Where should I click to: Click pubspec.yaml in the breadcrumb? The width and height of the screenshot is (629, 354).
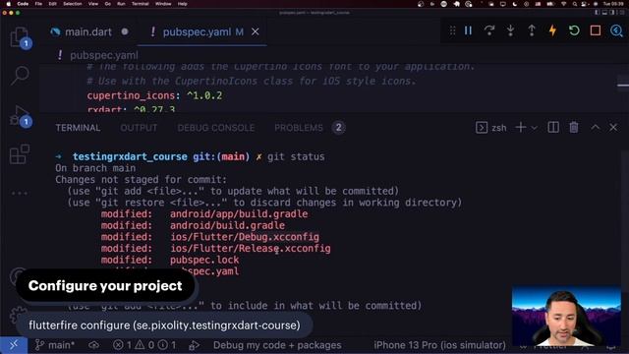coord(103,55)
